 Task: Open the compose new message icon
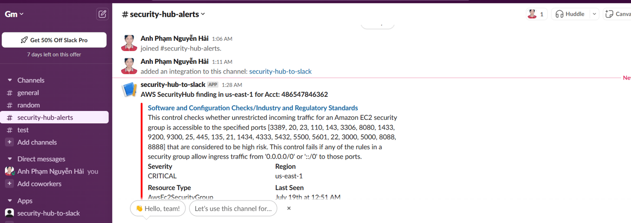point(103,14)
